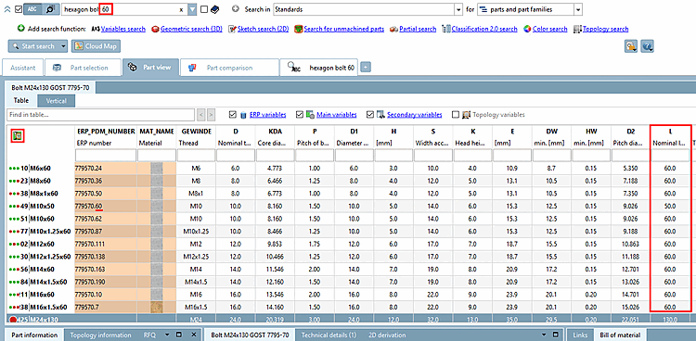Collapse the search panel with double chevron
Image resolution: width=696 pixels, height=341 pixels.
tap(7, 9)
